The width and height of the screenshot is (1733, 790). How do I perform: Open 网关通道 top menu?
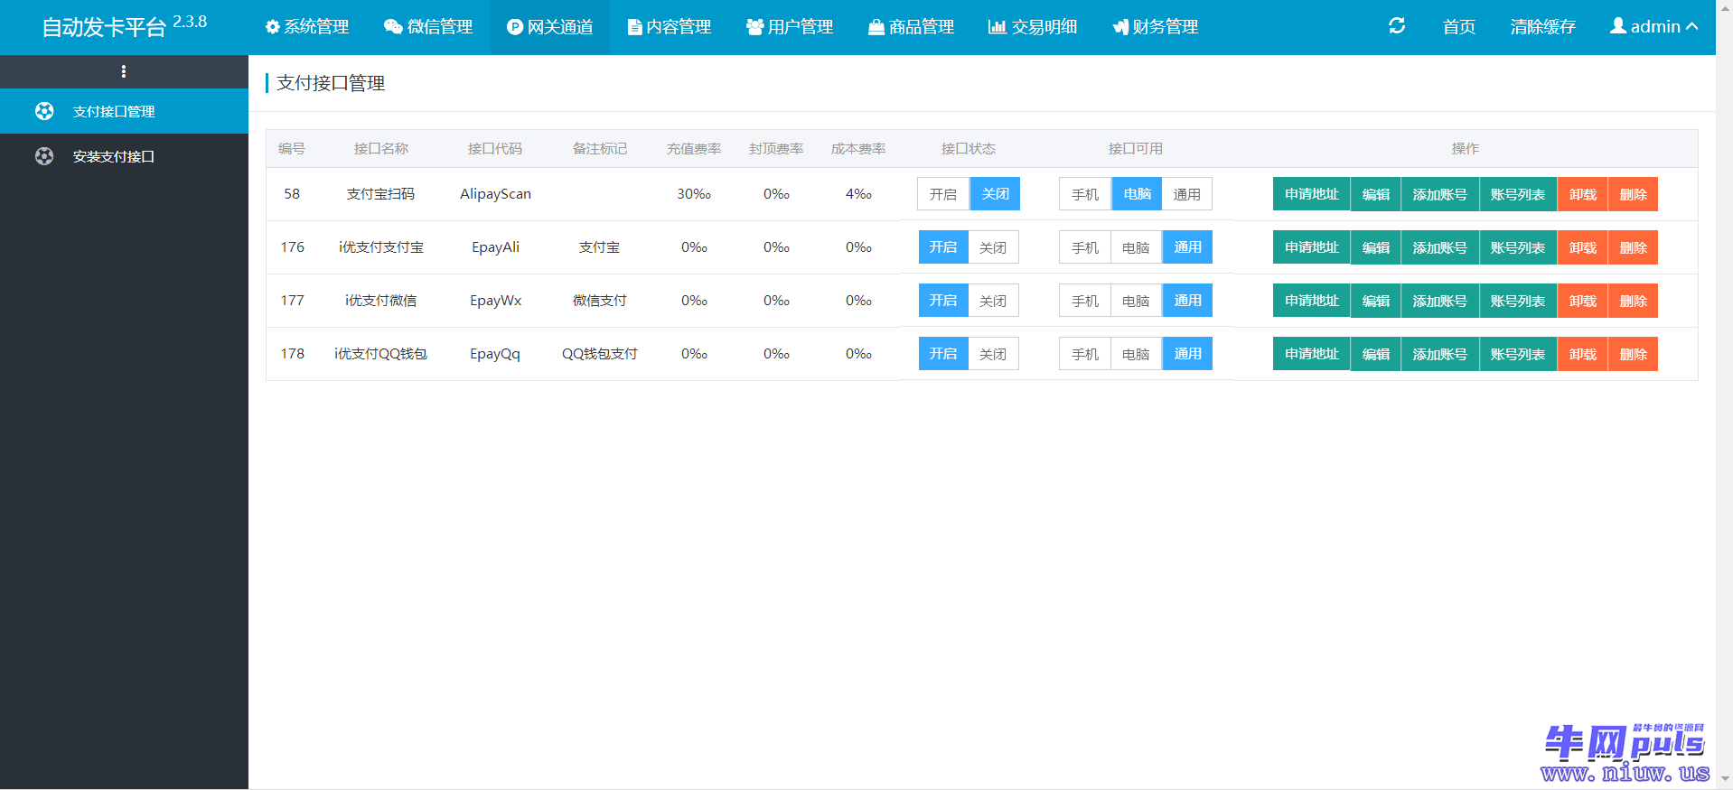(x=550, y=27)
